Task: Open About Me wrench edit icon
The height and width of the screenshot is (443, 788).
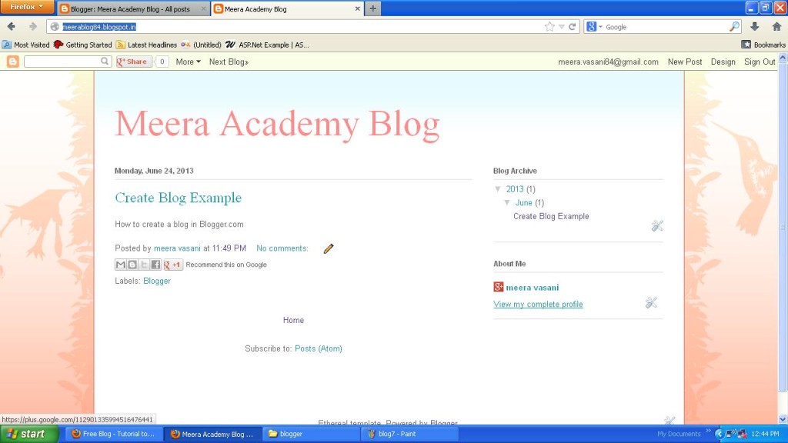Action: 651,303
